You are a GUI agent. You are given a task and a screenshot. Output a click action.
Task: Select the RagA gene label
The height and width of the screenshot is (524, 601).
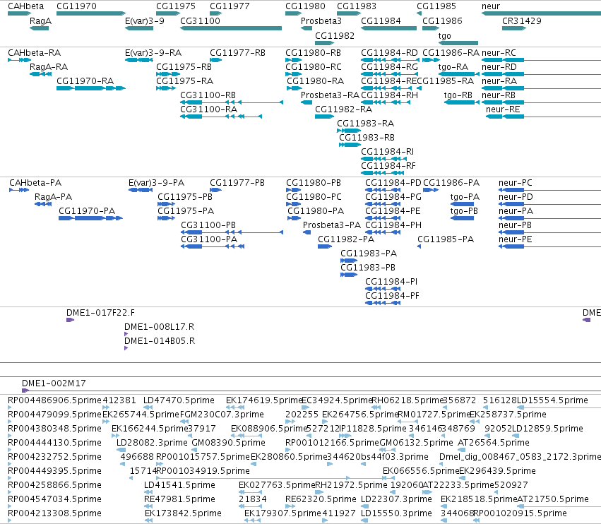click(40, 21)
